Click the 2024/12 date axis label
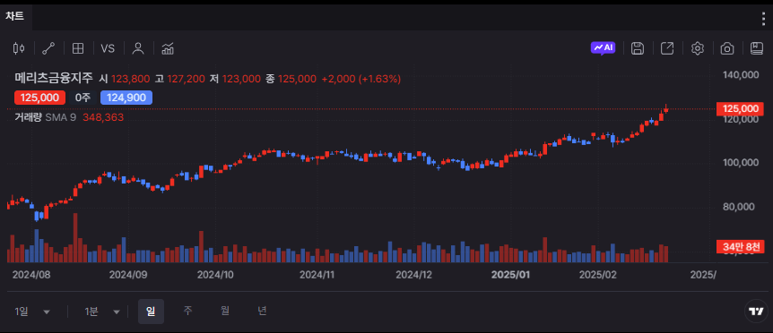 point(414,275)
